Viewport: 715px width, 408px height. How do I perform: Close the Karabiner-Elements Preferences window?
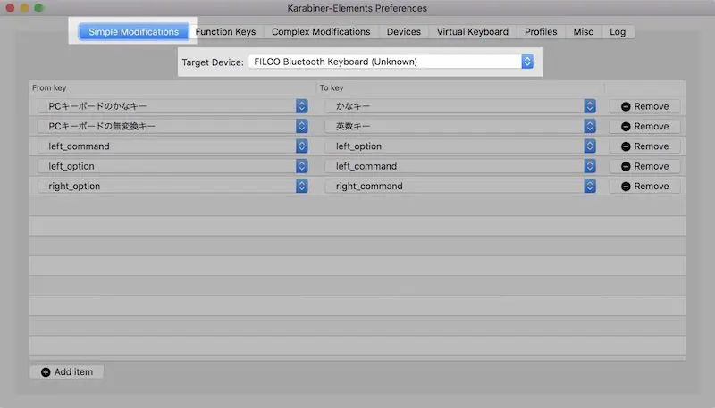[10, 8]
